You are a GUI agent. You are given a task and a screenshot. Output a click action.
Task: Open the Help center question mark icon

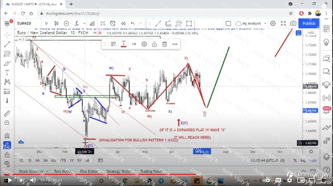pos(326,170)
